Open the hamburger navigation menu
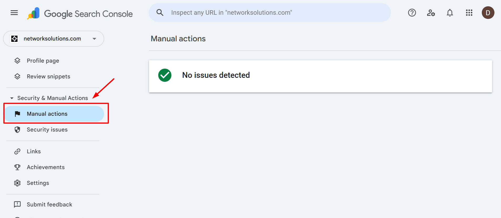The width and height of the screenshot is (501, 218). pyautogui.click(x=14, y=12)
